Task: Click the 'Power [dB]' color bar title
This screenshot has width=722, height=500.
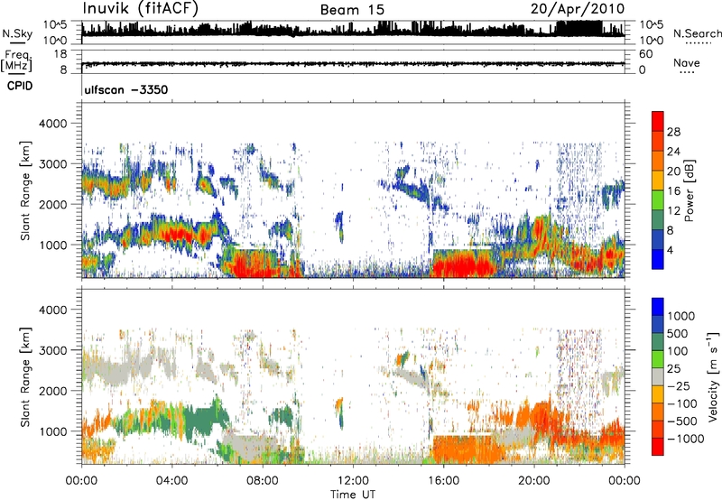Action: (x=690, y=190)
